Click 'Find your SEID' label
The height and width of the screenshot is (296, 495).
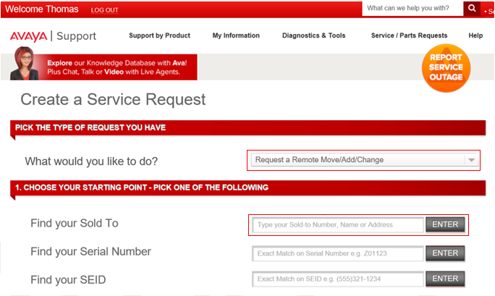68,280
